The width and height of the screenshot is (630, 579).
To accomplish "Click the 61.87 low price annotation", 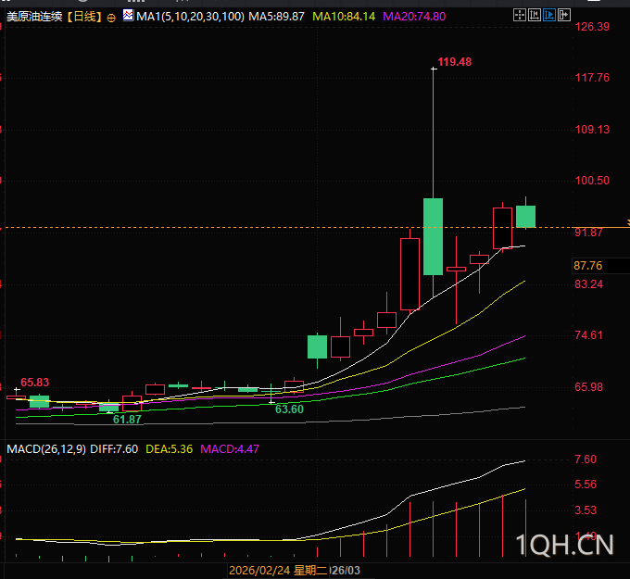I will pos(127,419).
